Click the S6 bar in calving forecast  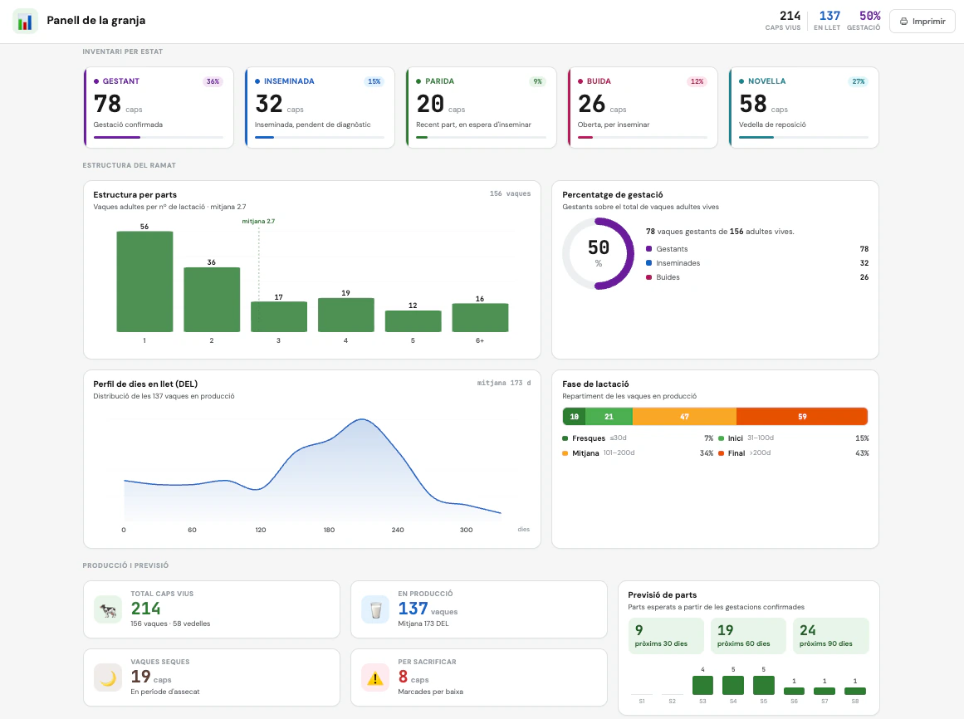pyautogui.click(x=795, y=692)
